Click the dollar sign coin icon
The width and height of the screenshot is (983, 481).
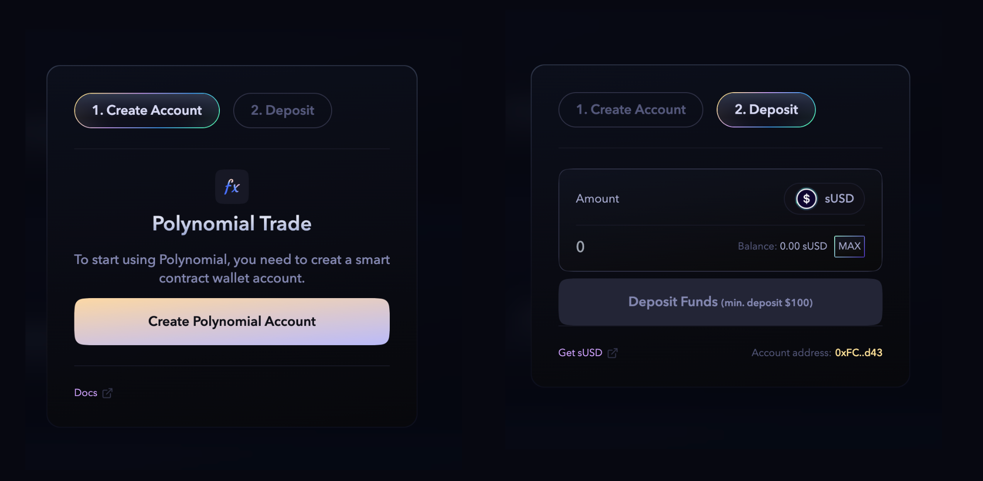coord(806,199)
